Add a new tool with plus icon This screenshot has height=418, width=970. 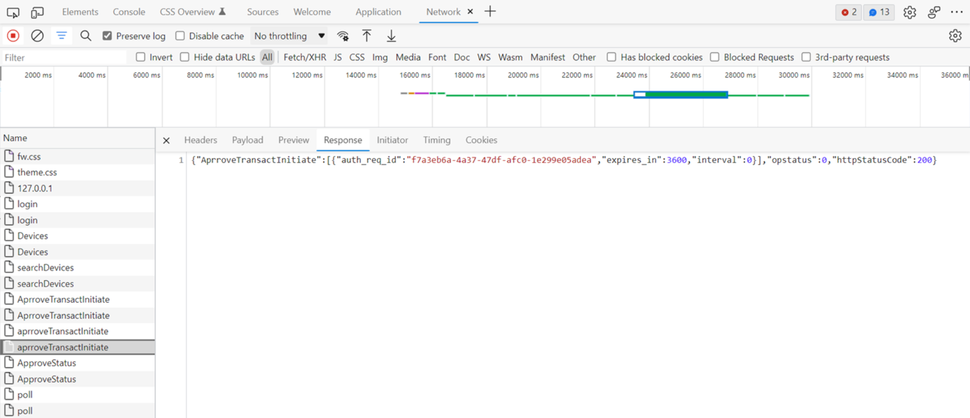click(490, 12)
